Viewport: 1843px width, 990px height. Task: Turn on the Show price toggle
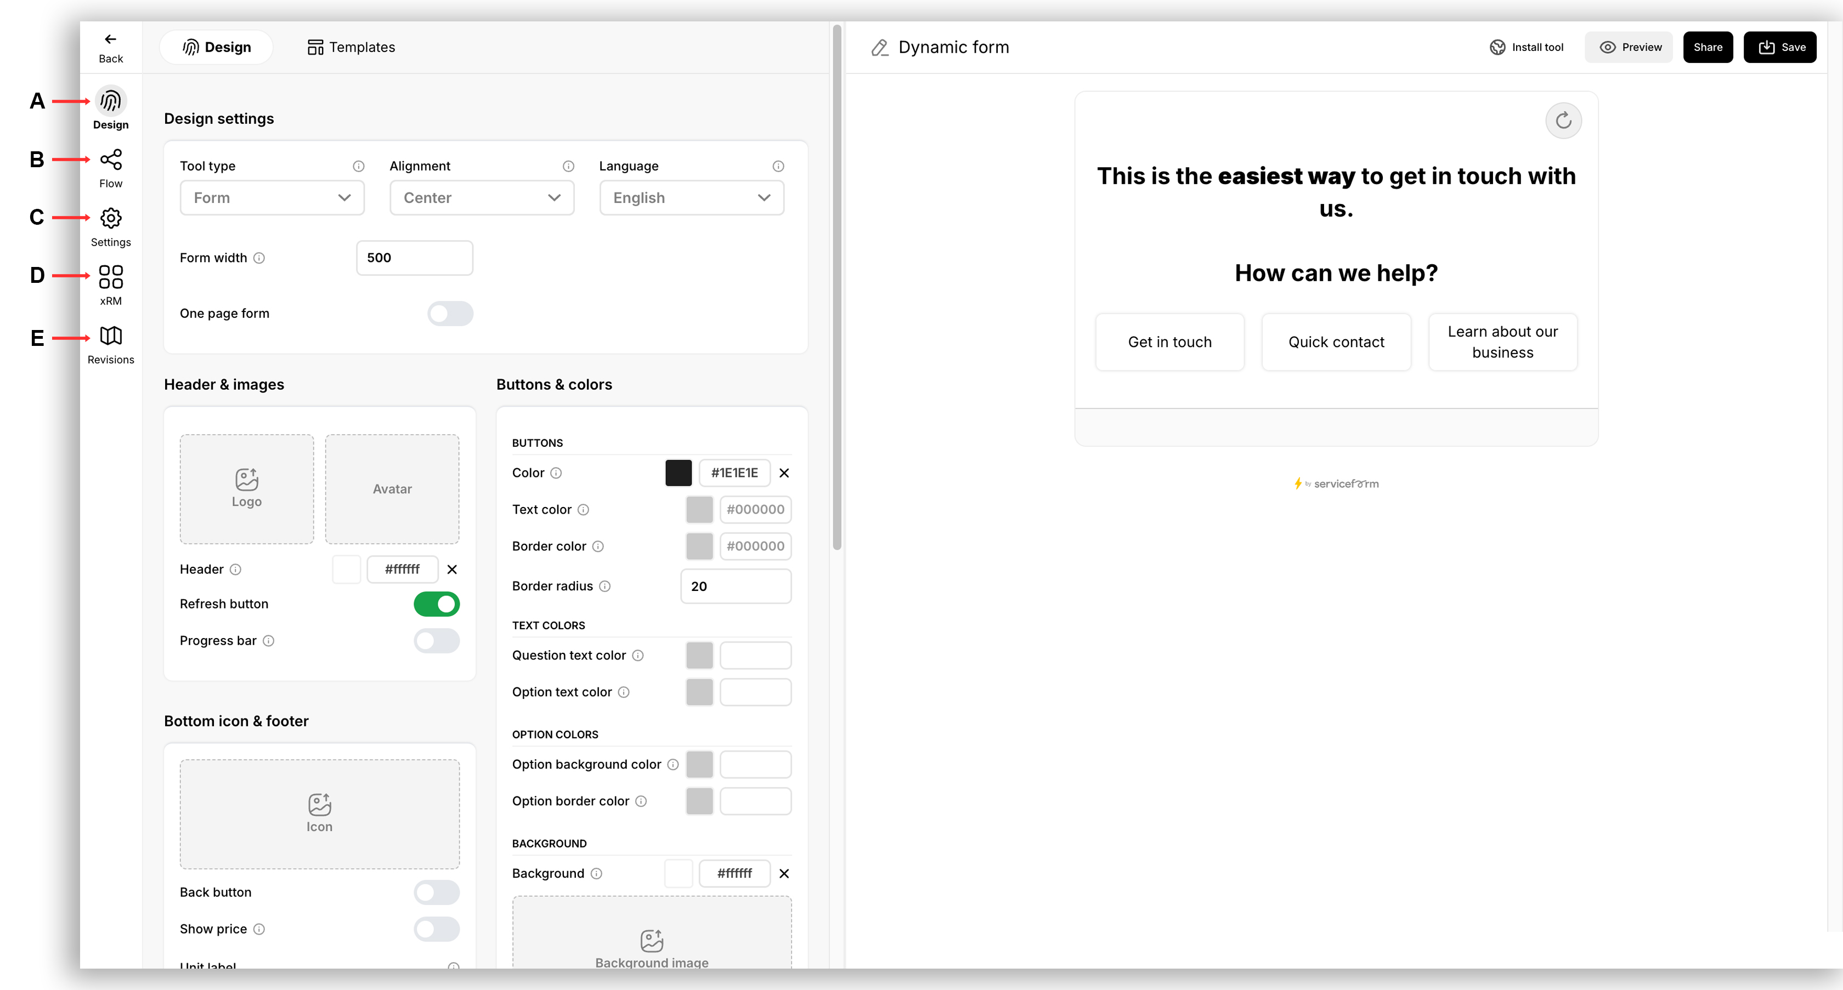pos(437,929)
